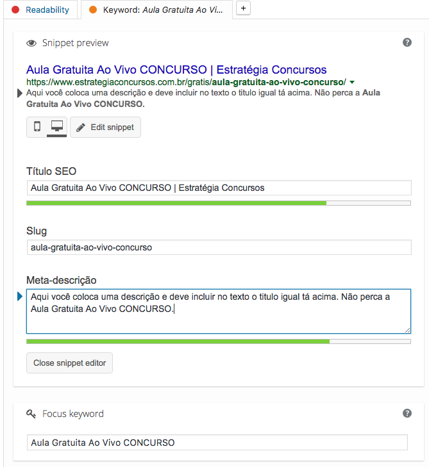Screen dimensions: 429x467
Task: Select the Keyword: Aula Gratuita tab
Action: (x=156, y=10)
